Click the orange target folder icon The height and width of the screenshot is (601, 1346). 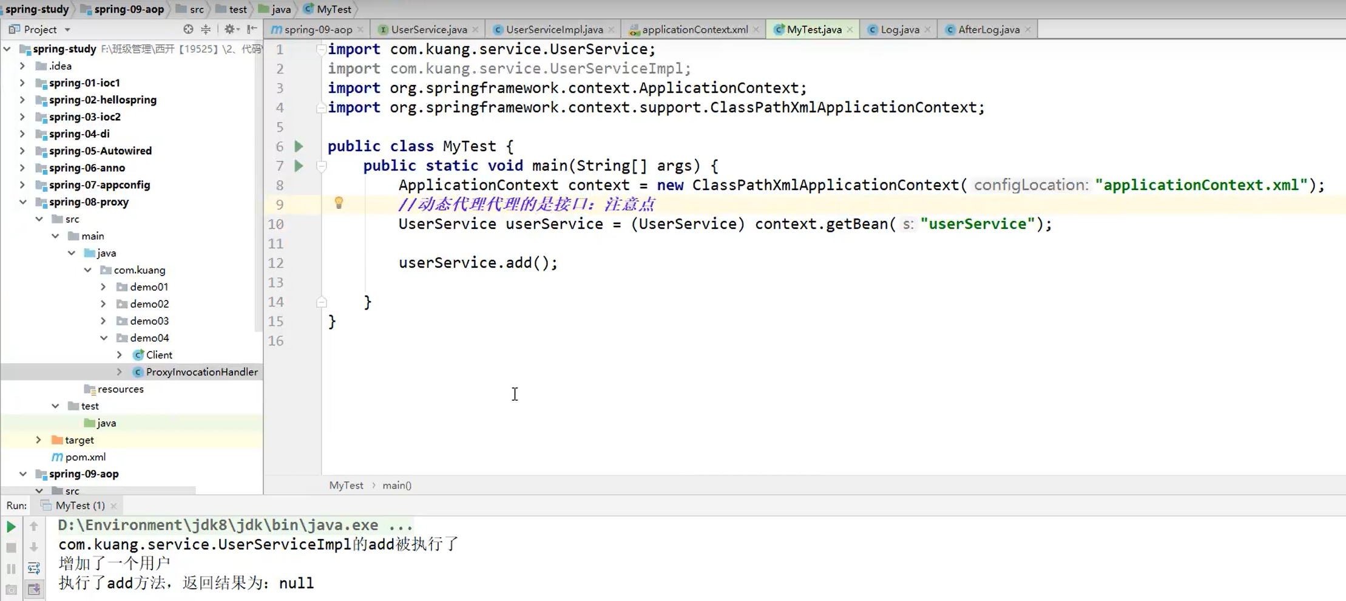[57, 440]
